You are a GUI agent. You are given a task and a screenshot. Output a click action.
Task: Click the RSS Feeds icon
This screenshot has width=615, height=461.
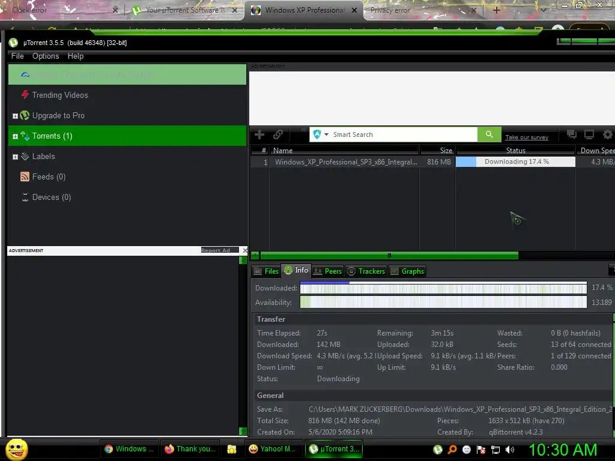click(25, 176)
